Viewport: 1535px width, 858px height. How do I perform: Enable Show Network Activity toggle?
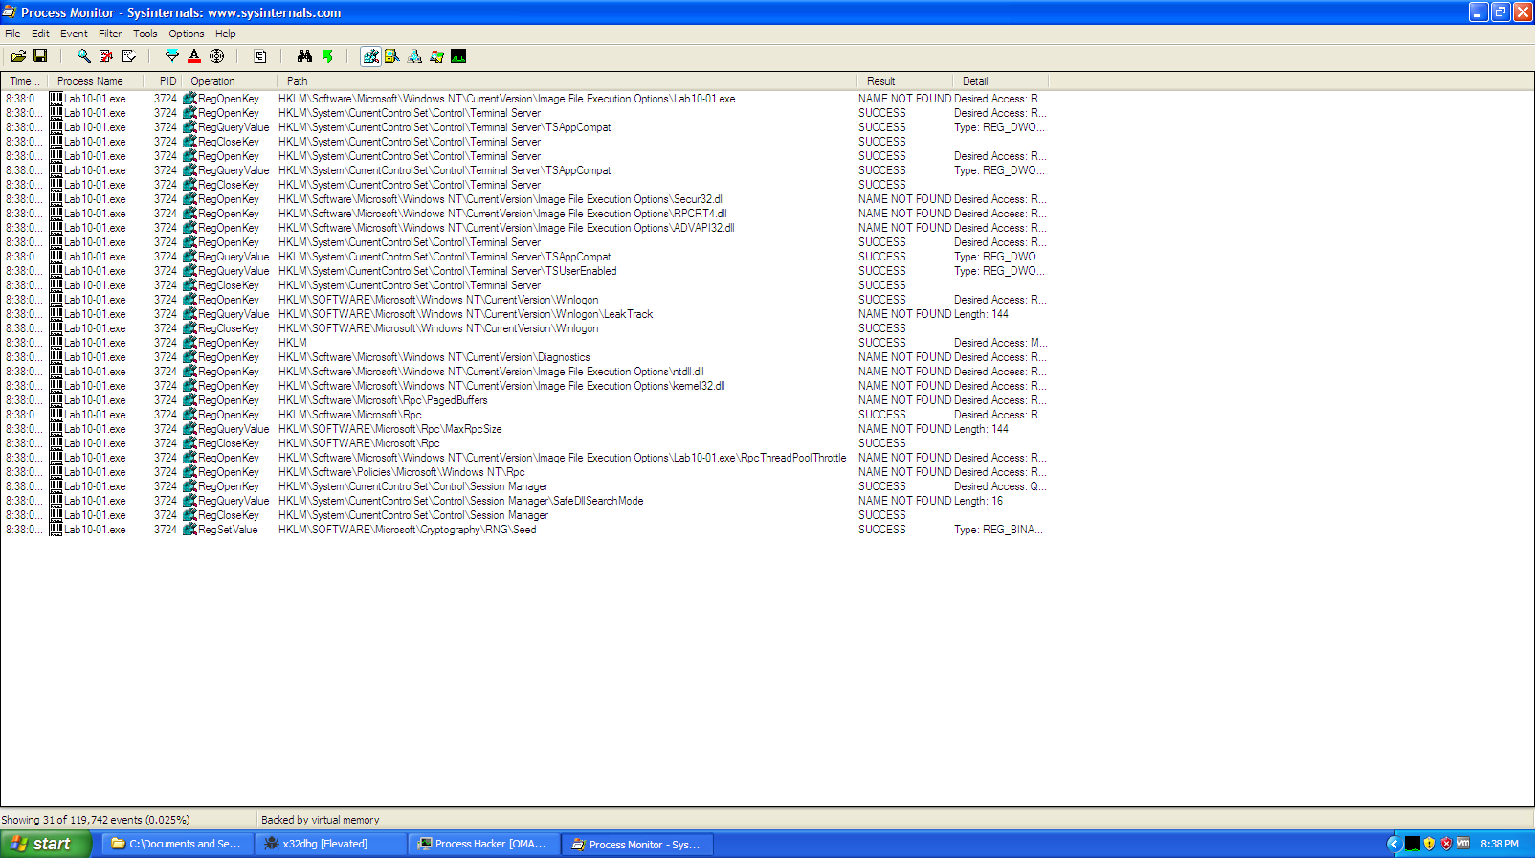click(x=414, y=56)
